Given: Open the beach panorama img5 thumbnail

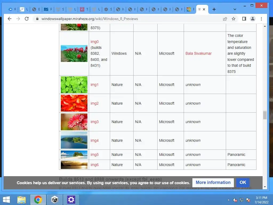Looking at the screenshot, I should 74,155.
